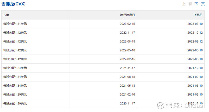Click payment date 2022-12-12
The image size is (209, 112).
coord(195,33)
